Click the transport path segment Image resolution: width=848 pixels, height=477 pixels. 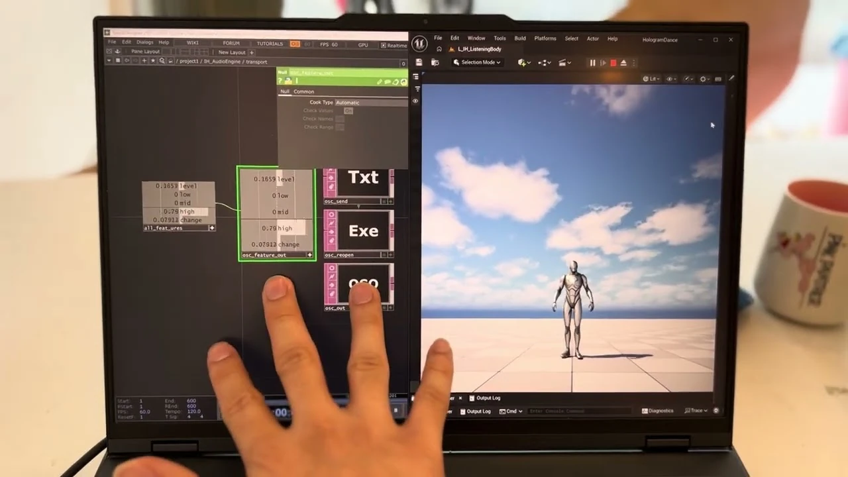pyautogui.click(x=256, y=62)
